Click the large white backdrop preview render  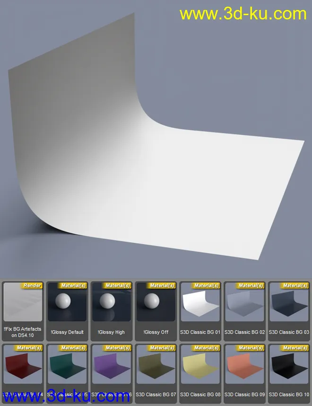[x=156, y=156]
